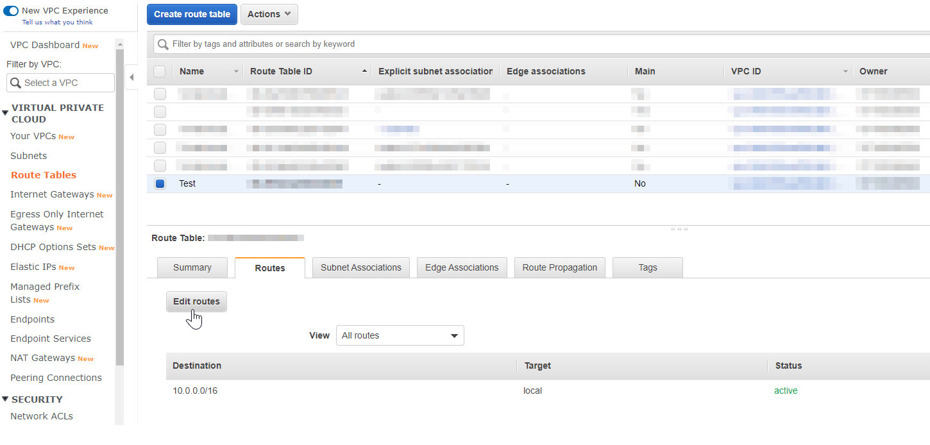Click the 10.0.0.0/16 destination cell
The width and height of the screenshot is (930, 445).
point(195,390)
